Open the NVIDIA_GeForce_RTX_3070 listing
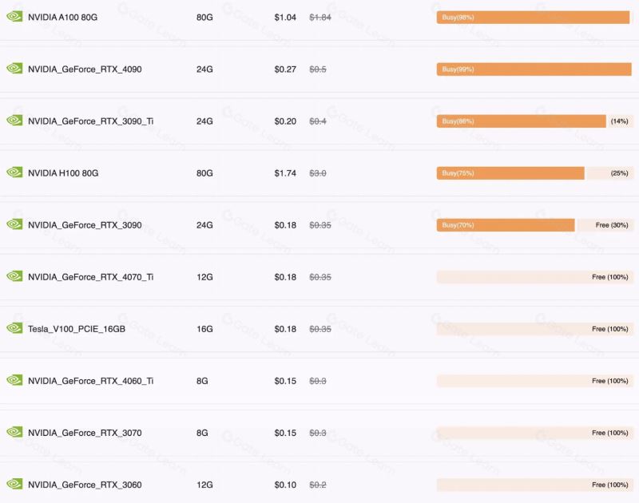The image size is (639, 503). 85,433
